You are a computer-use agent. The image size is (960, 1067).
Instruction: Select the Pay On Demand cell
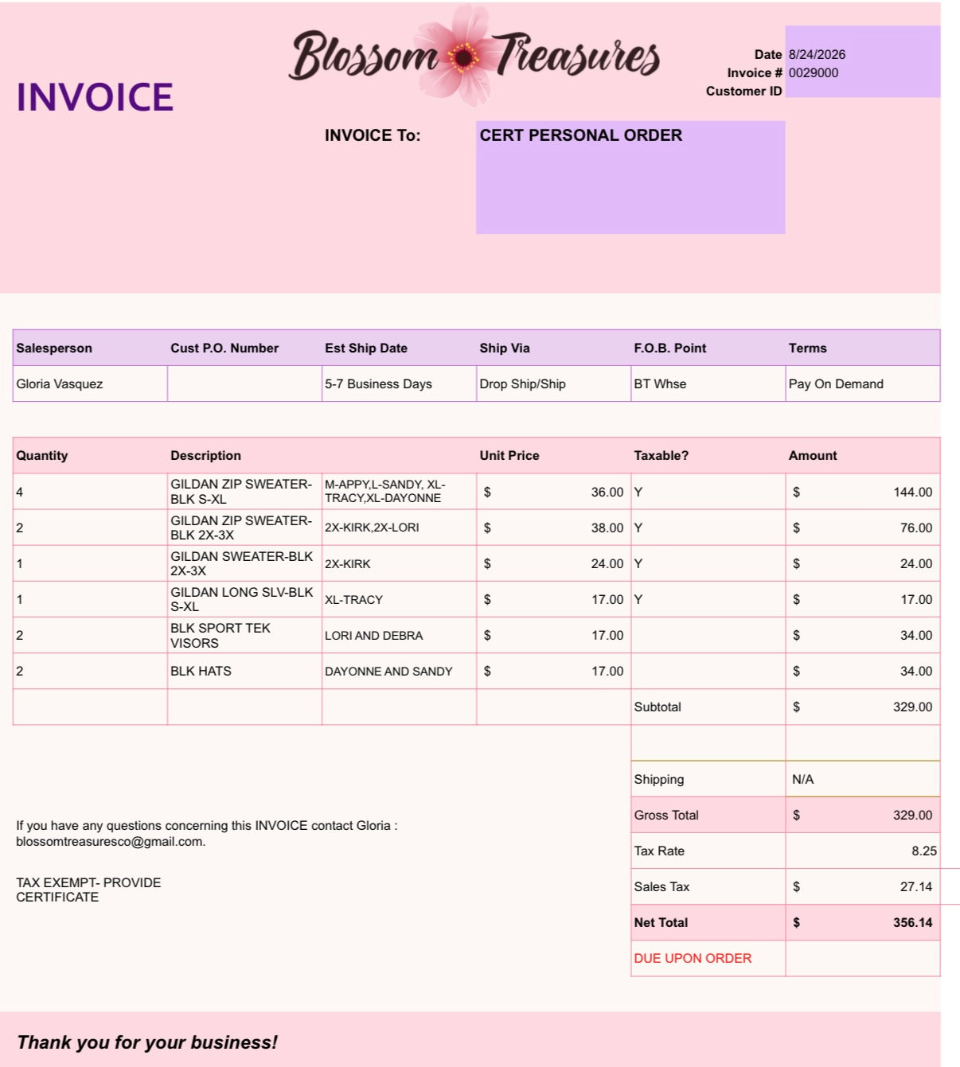[x=862, y=384]
